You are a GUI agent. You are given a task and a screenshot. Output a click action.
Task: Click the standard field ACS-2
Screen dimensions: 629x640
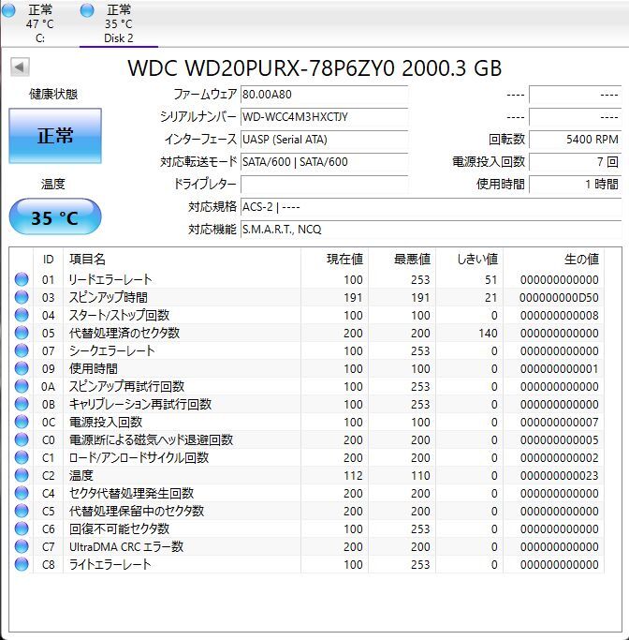[x=432, y=207]
